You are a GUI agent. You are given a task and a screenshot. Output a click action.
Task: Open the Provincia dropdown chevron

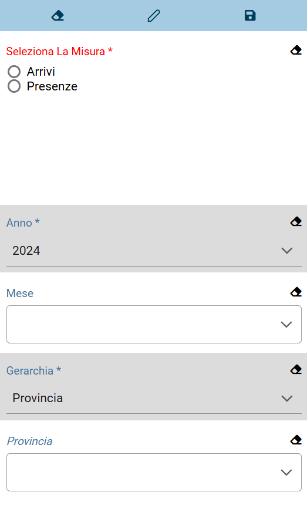[286, 473]
